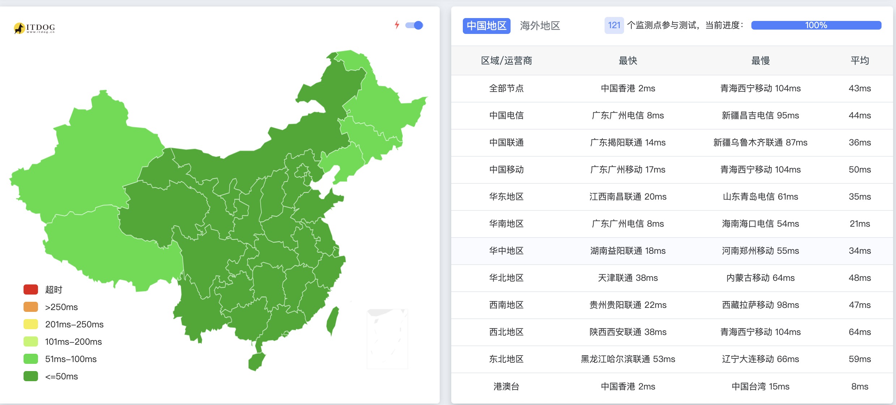
Task: Click Taiwan island on the map
Action: point(333,321)
